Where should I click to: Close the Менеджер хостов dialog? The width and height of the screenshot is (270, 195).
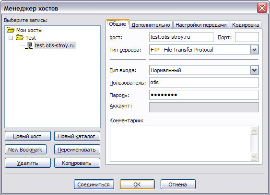262,8
